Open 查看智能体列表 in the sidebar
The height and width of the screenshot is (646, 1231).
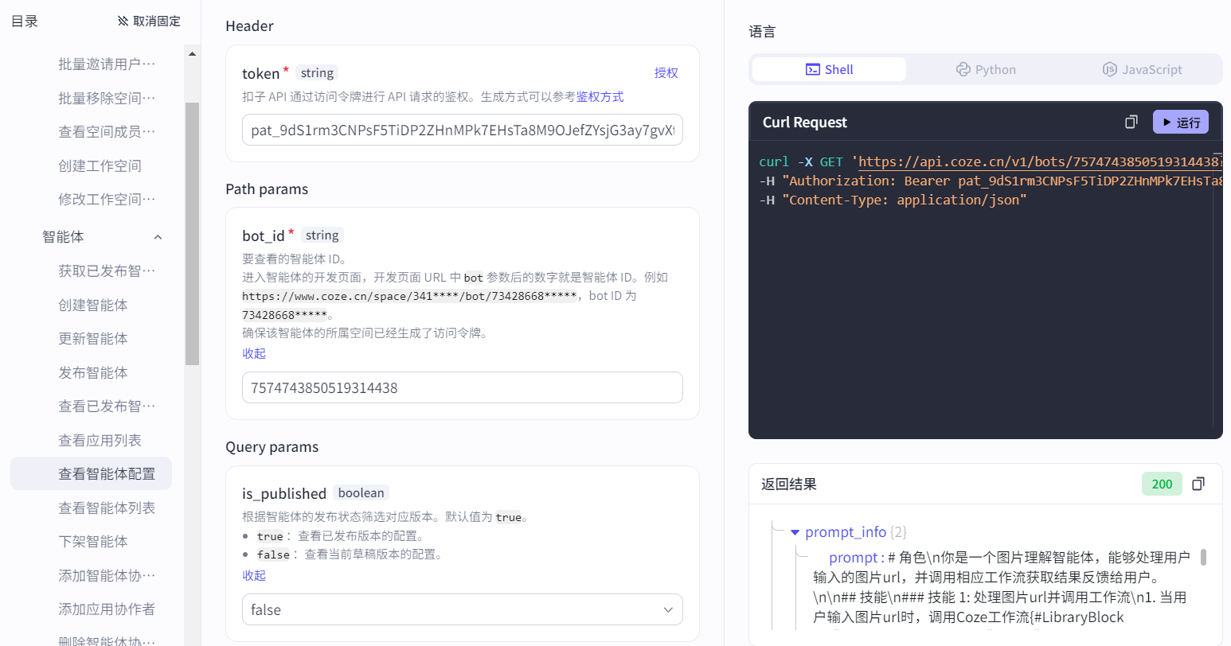pos(107,508)
